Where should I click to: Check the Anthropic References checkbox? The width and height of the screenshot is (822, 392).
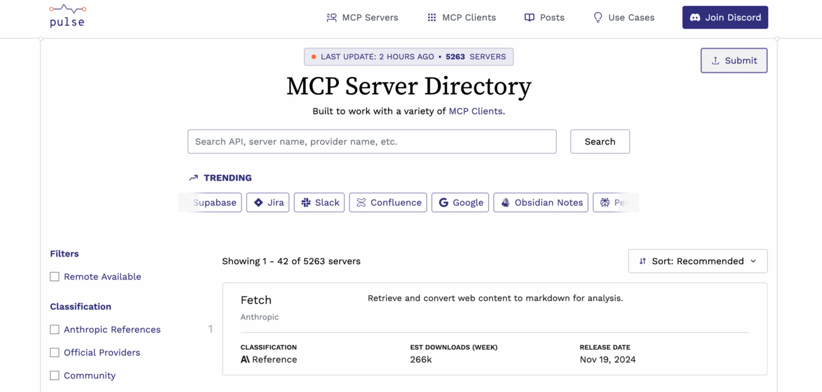pos(55,330)
